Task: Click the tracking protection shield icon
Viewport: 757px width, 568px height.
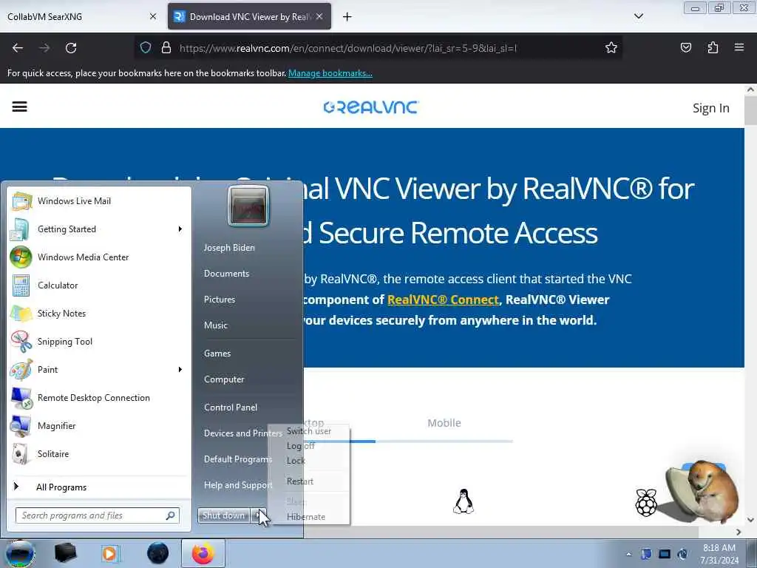Action: 146,48
